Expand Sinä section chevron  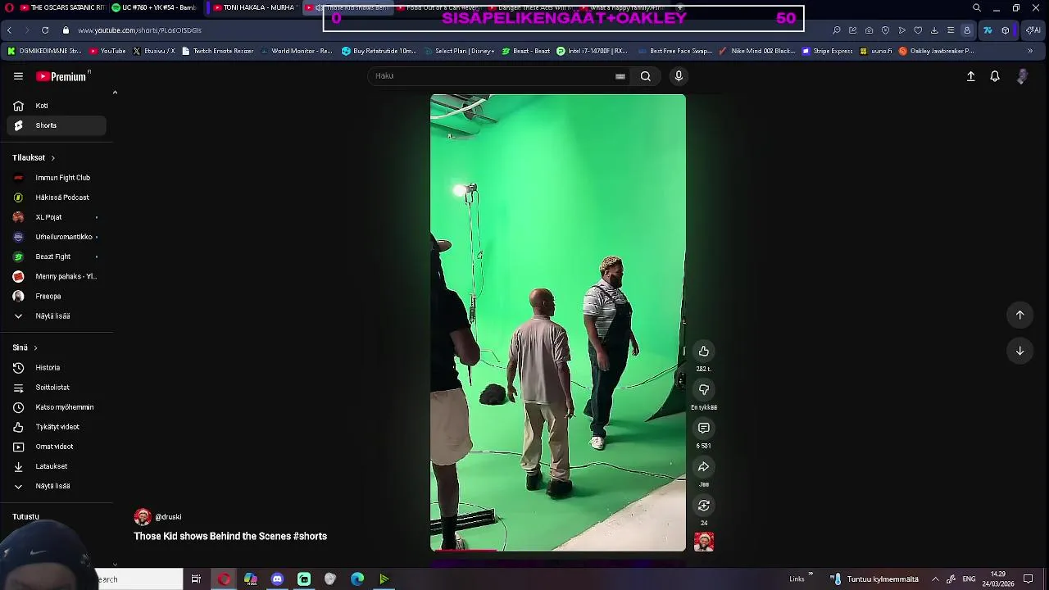(x=35, y=347)
